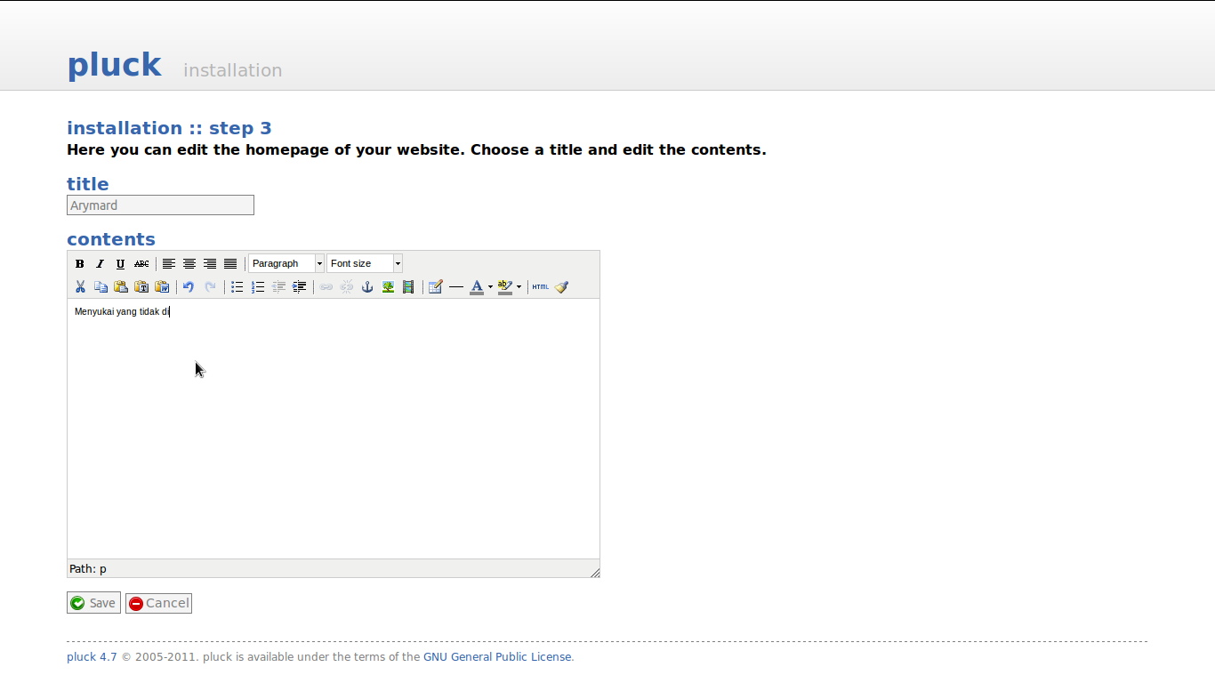Toggle bold formatting in the editor
The height and width of the screenshot is (683, 1215).
tap(80, 264)
